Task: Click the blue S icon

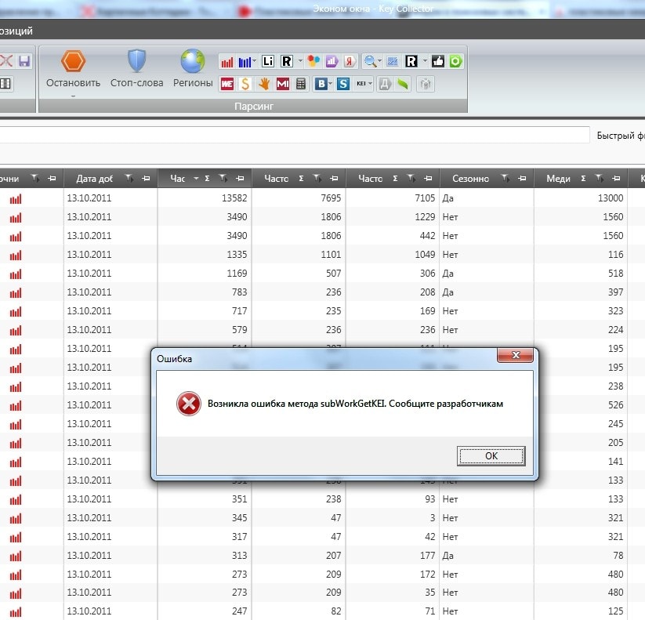Action: 342,84
